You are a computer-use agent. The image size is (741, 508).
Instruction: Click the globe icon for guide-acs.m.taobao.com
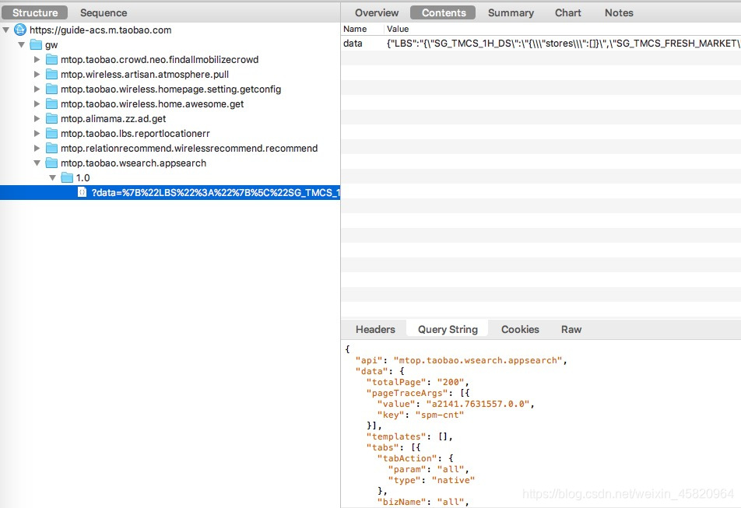[x=20, y=30]
